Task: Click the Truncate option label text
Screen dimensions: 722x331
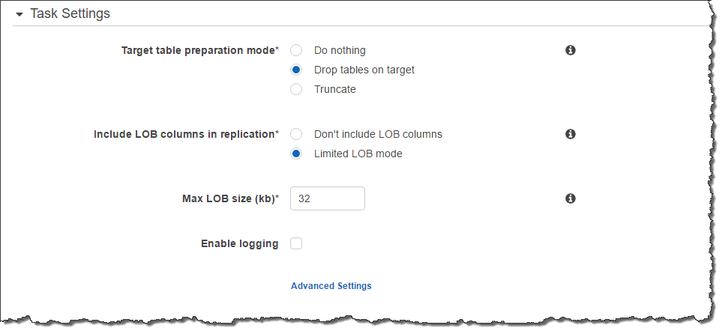Action: point(335,89)
